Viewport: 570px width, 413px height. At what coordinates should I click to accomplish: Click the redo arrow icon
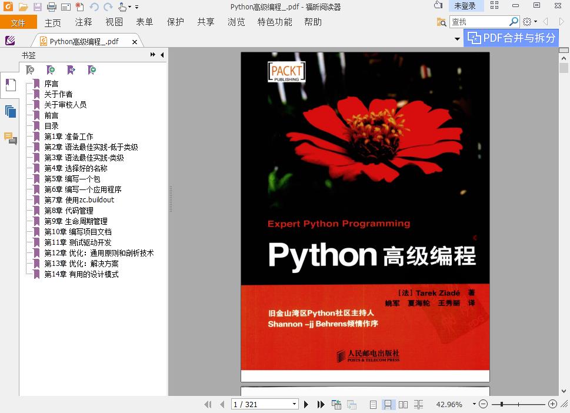tap(108, 6)
